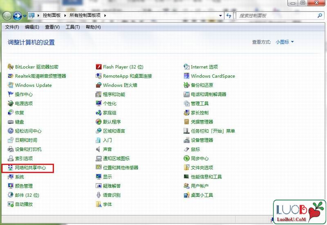Screen dimensions: 327x225
Task: Click the 操作中心 flag icon
Action: point(11,94)
